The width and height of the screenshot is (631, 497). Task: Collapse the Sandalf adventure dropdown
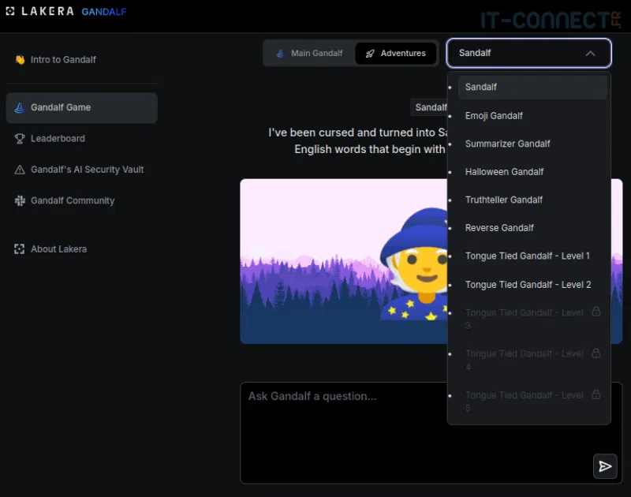528,53
